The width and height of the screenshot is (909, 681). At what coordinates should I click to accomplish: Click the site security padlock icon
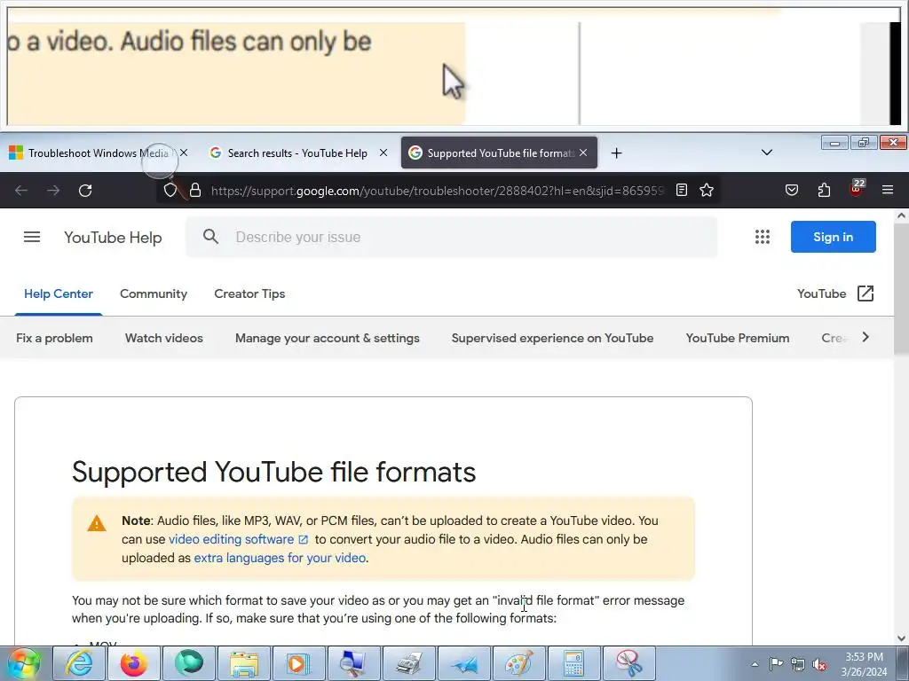click(x=195, y=191)
